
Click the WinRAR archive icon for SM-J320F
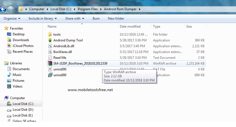[x=50, y=63]
